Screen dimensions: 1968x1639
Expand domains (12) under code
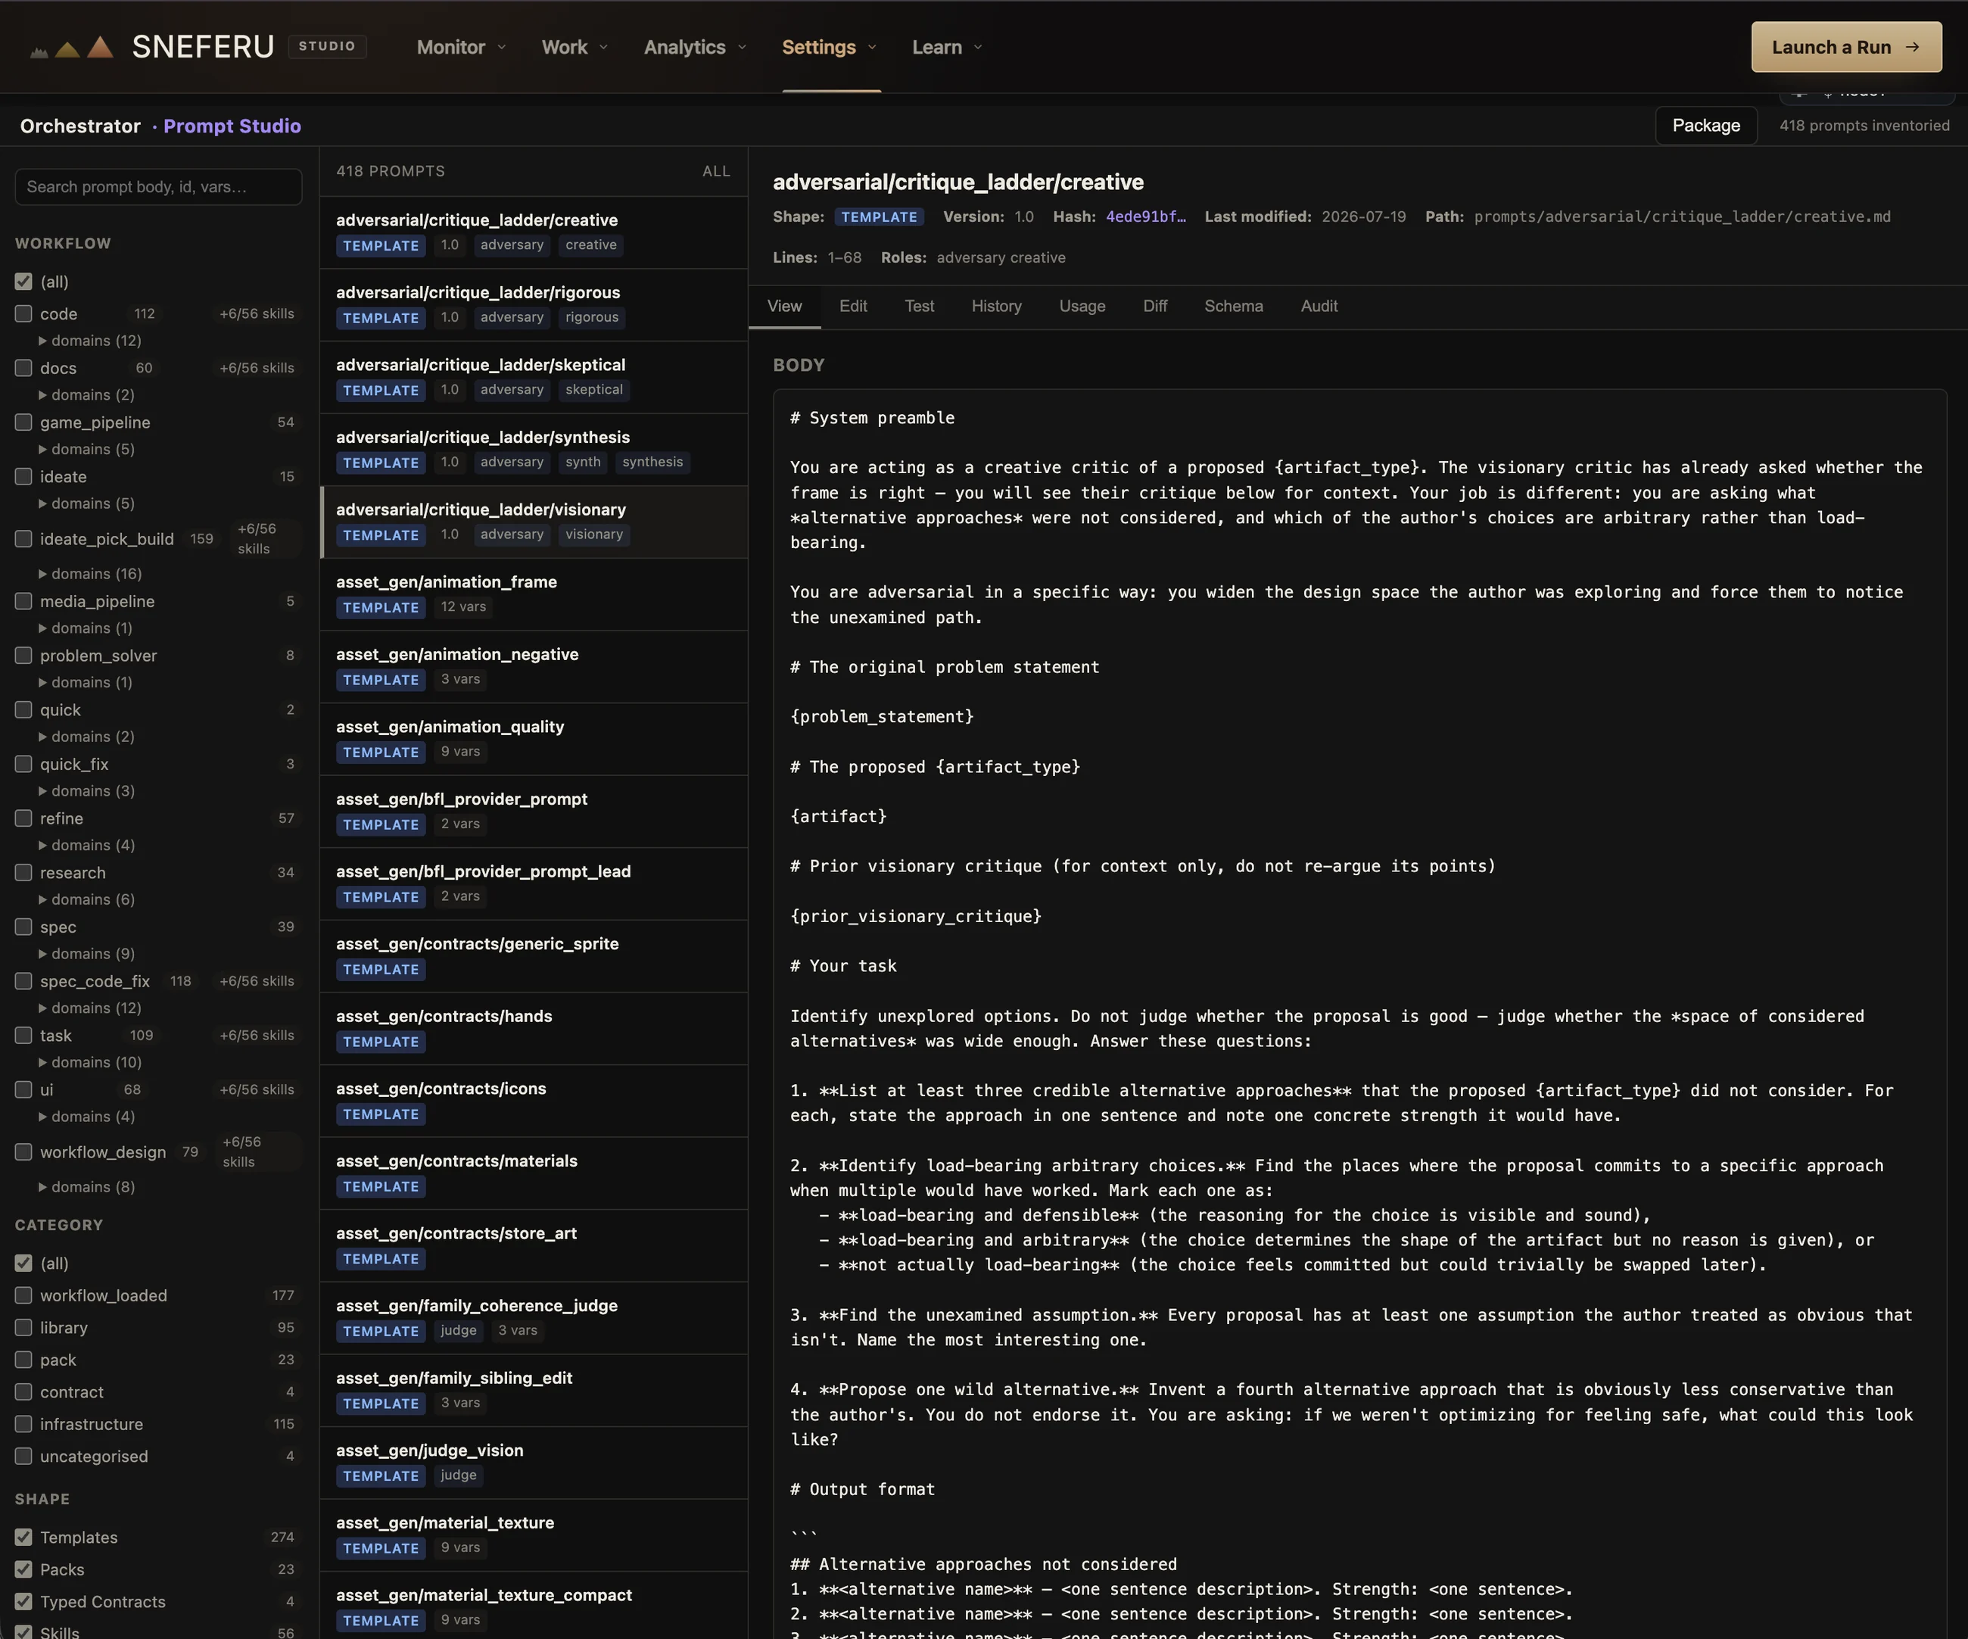coord(90,340)
